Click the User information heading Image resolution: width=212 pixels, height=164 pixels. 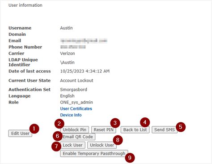tap(25, 5)
